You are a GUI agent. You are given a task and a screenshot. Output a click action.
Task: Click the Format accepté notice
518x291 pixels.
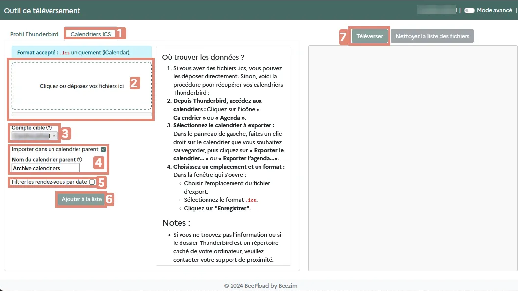point(81,52)
